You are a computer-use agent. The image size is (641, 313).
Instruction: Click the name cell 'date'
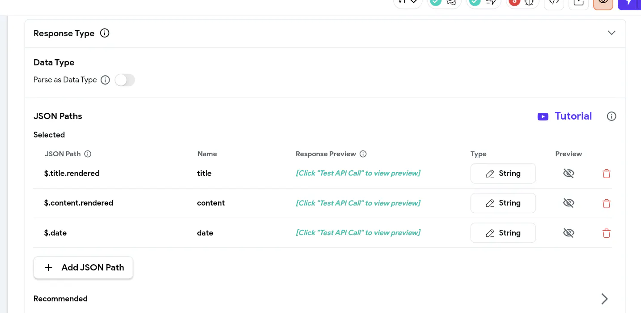[205, 233]
